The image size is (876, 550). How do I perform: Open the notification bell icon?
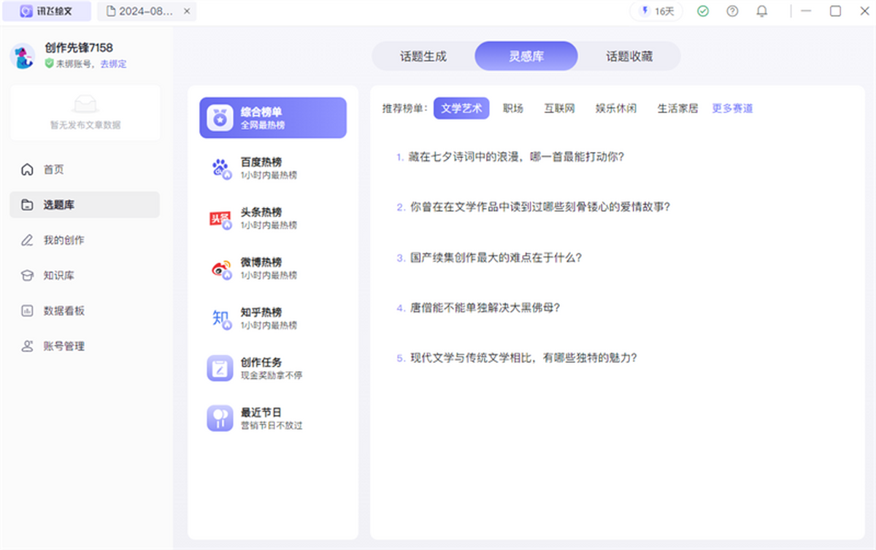pyautogui.click(x=761, y=12)
